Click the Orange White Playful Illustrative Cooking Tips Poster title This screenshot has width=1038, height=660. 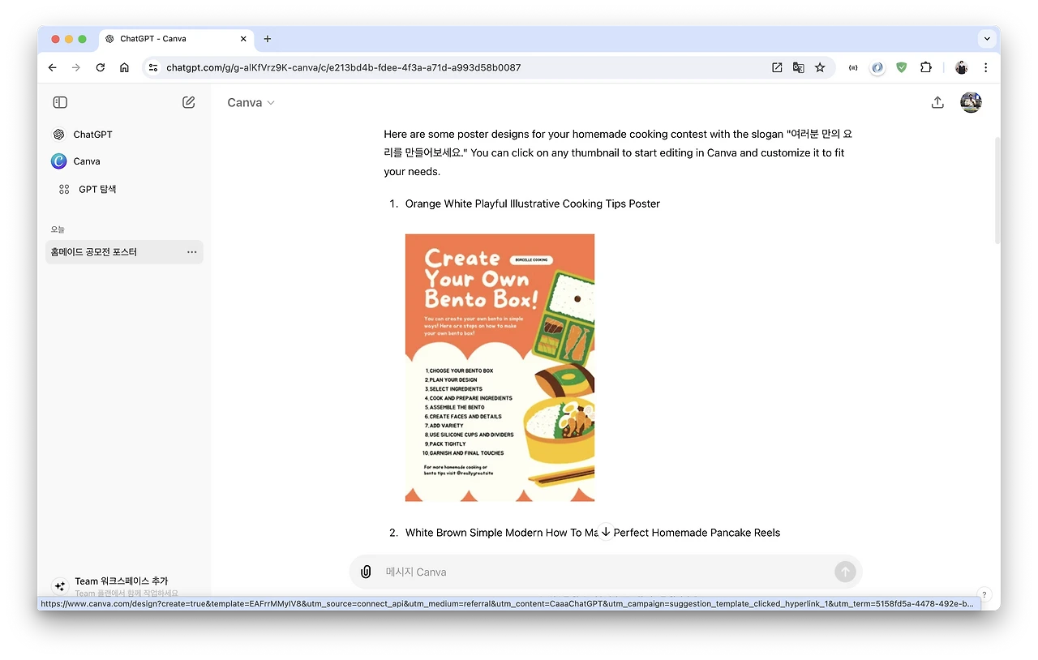[x=533, y=204]
